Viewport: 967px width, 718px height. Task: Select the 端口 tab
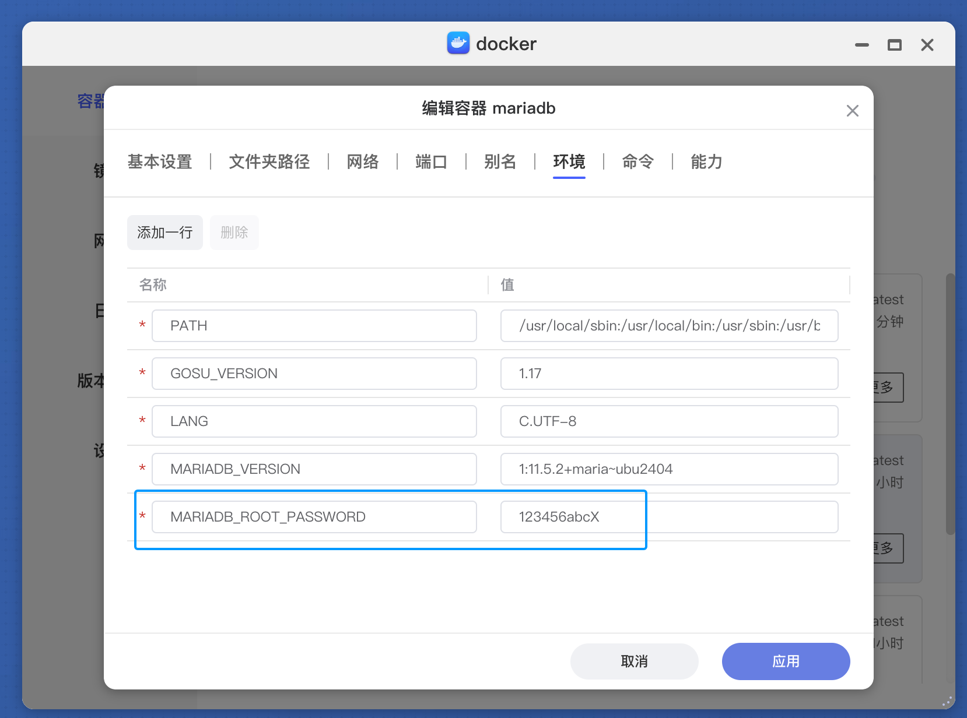tap(431, 162)
